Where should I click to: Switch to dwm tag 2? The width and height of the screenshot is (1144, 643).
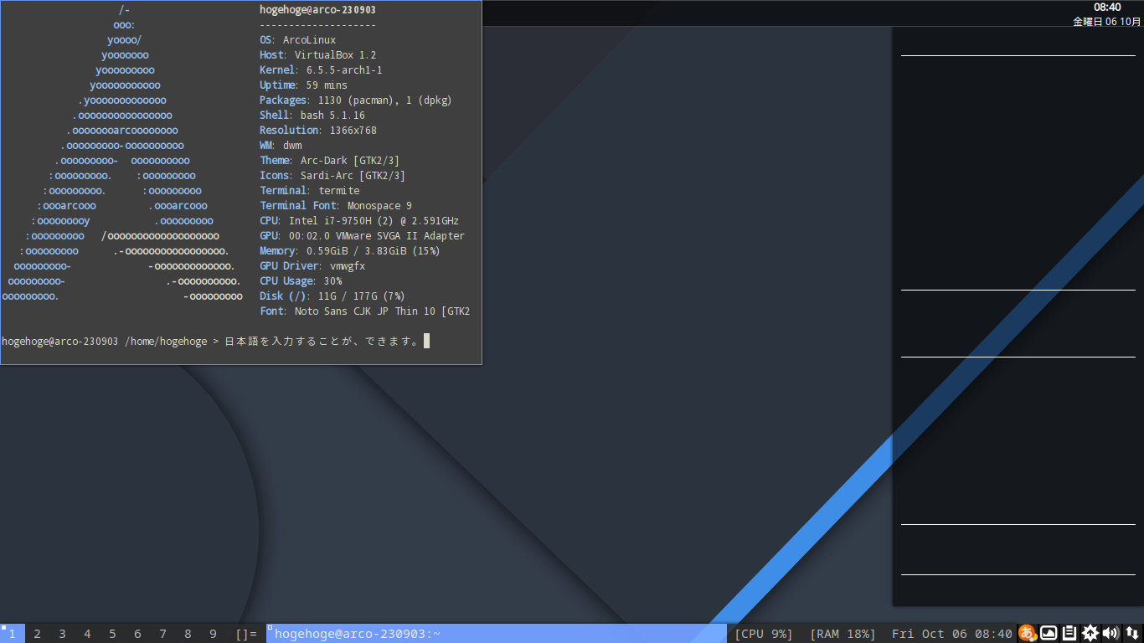[x=38, y=634]
